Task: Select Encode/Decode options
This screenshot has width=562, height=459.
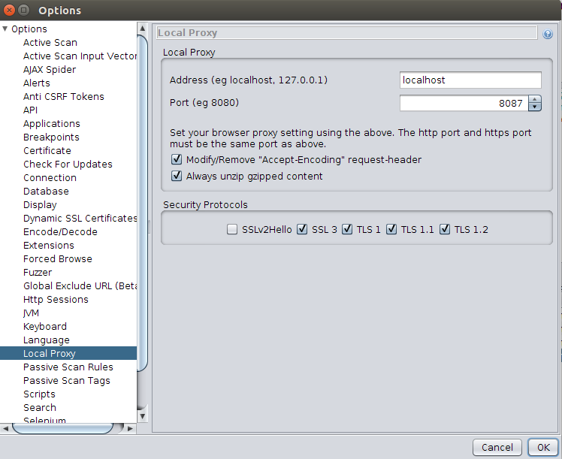Action: [60, 232]
